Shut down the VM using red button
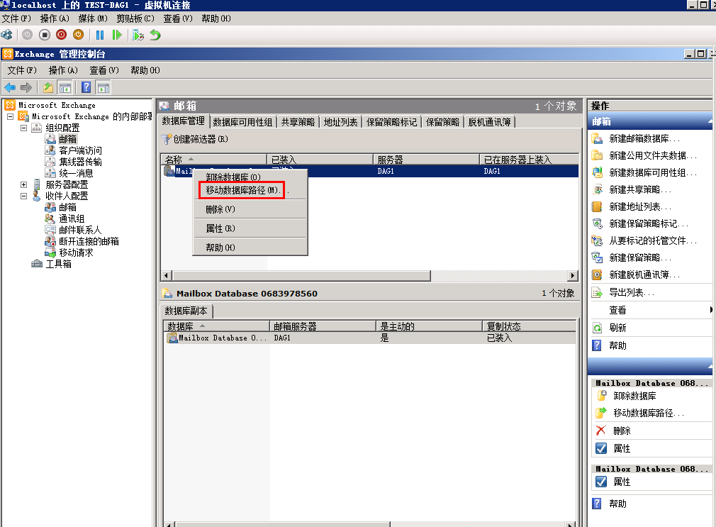This screenshot has height=527, width=716. tap(61, 35)
